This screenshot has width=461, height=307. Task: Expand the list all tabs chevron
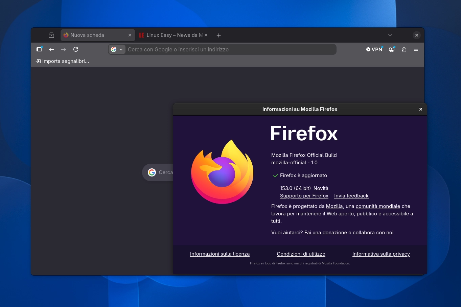(x=390, y=35)
